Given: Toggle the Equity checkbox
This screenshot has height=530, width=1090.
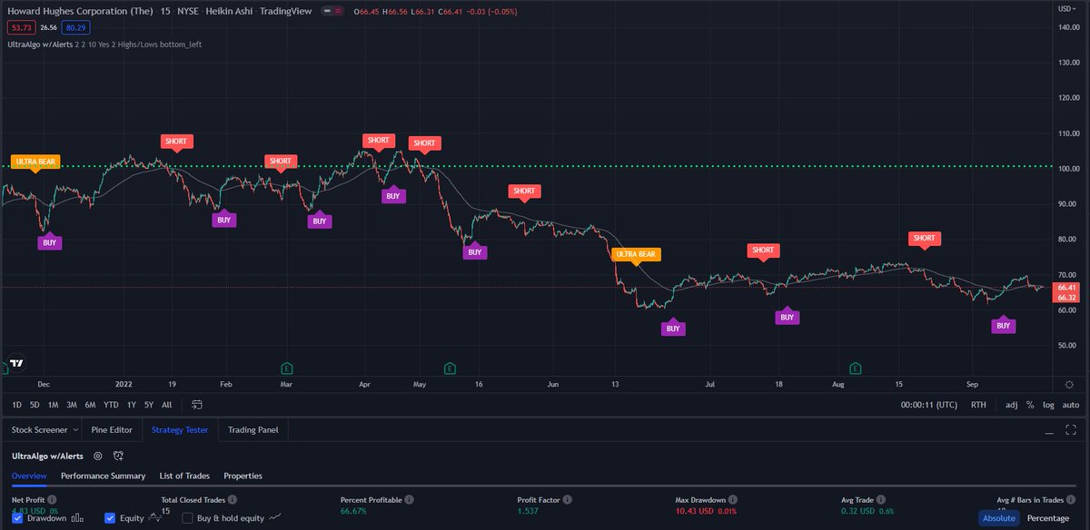Looking at the screenshot, I should click(110, 518).
